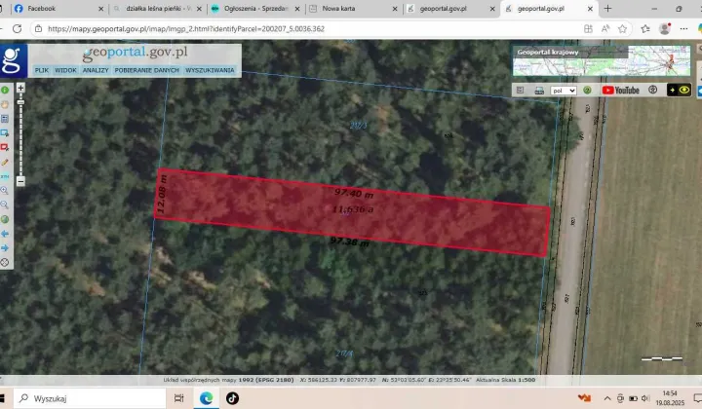Screen dimensions: 702x409
Task: Open the favorites list icon
Action: tap(645, 28)
